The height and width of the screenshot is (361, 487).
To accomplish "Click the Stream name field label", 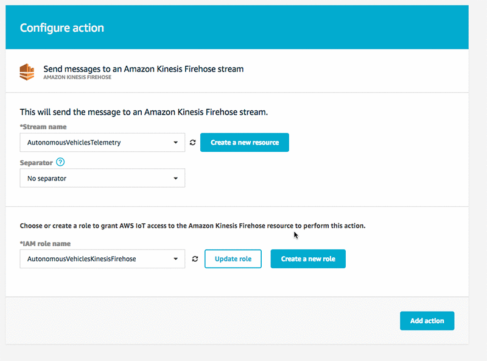I will [43, 127].
